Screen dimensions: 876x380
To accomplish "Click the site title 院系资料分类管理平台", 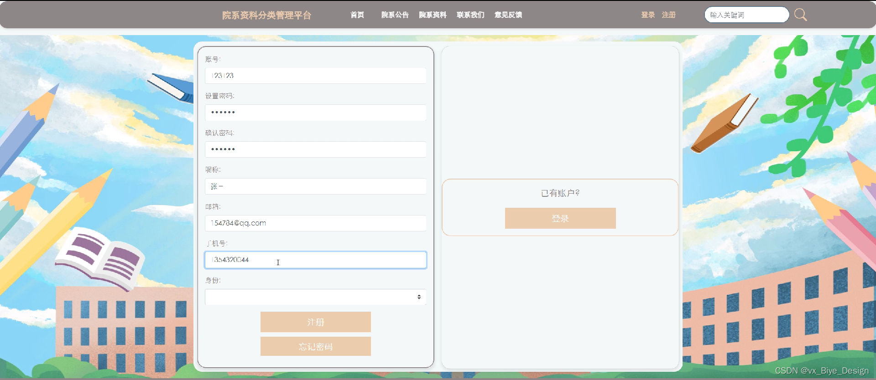I will [267, 15].
